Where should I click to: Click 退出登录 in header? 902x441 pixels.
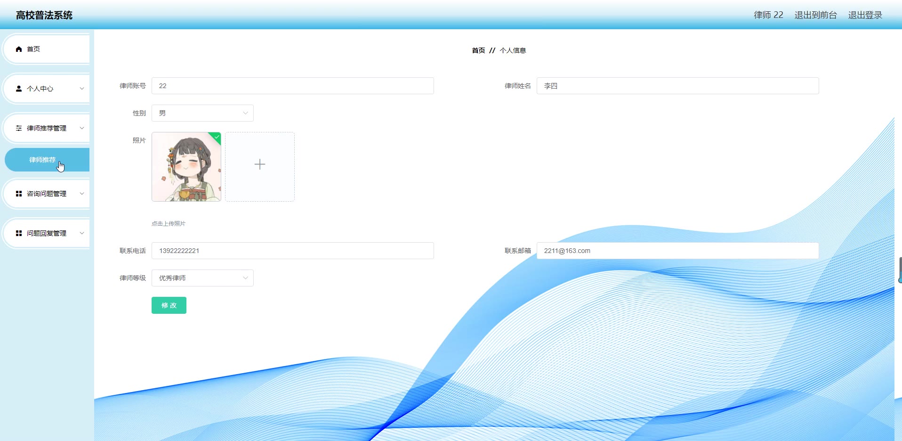tap(865, 15)
